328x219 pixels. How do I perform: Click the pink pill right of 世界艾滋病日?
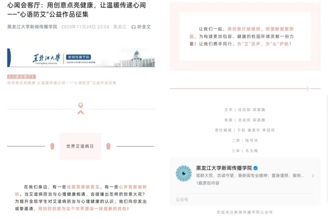point(108,146)
